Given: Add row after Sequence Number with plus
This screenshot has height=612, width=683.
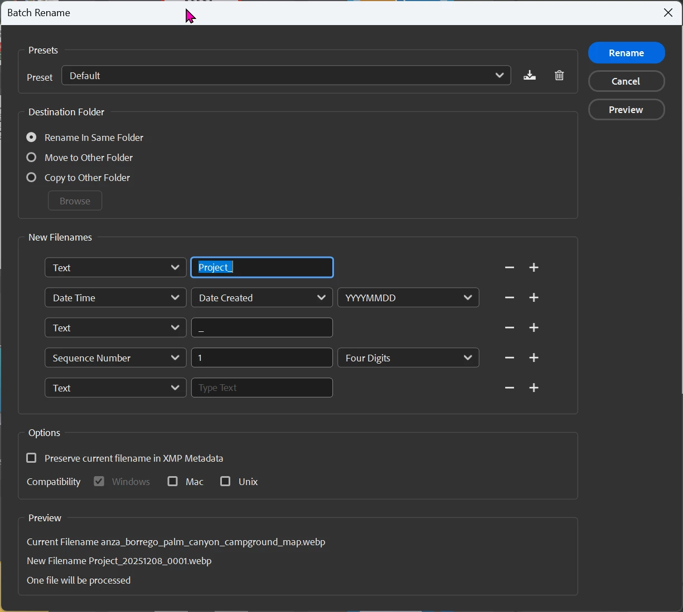Looking at the screenshot, I should [x=534, y=358].
